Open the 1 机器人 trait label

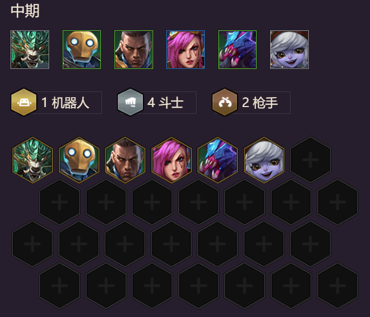click(x=65, y=102)
